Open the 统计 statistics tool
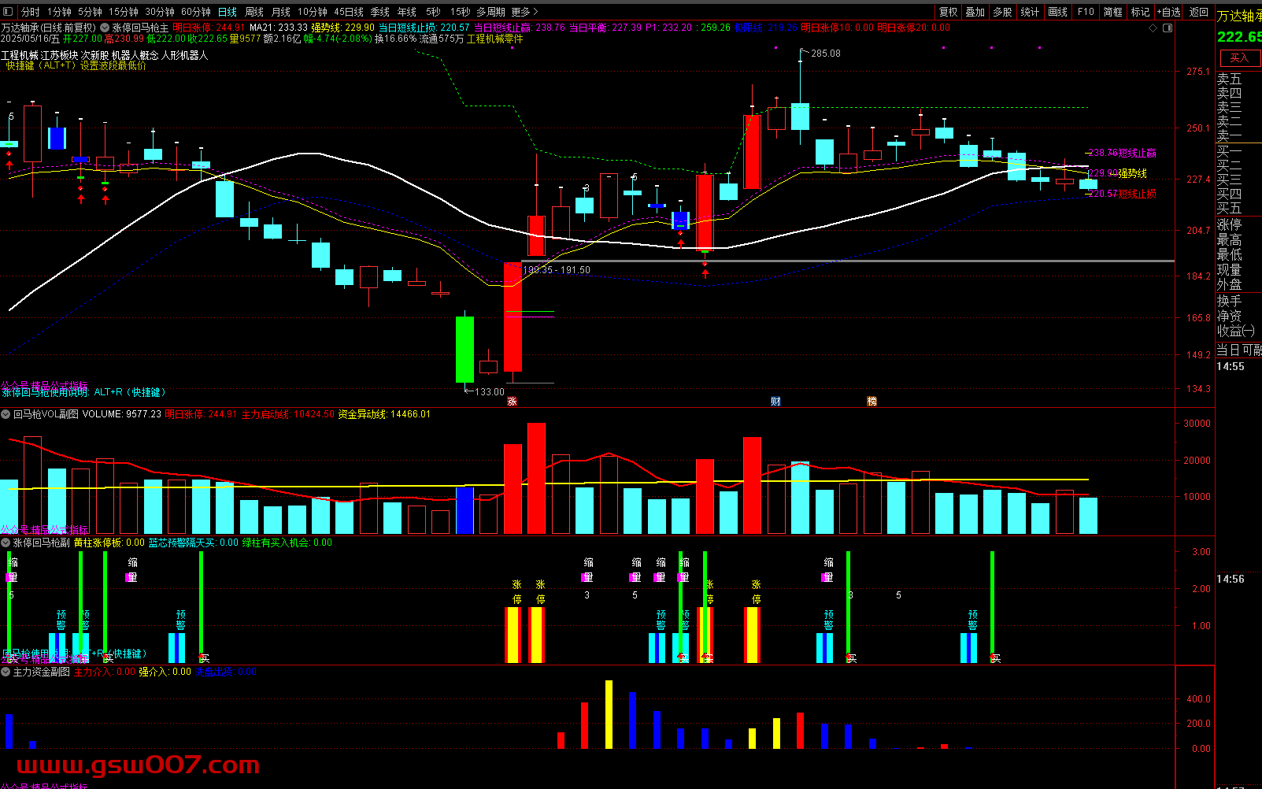 coord(1030,12)
